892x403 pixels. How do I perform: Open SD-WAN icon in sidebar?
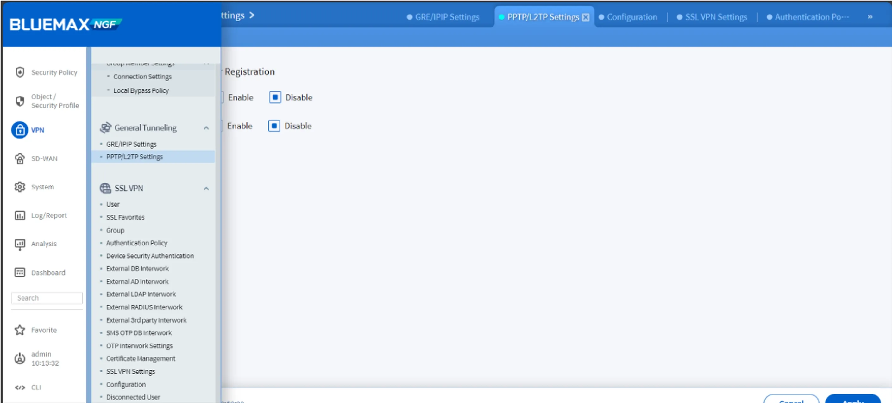point(20,158)
